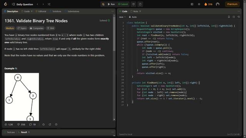Click the example 1 tree image
The height and width of the screenshot is (138, 246).
coord(22,97)
